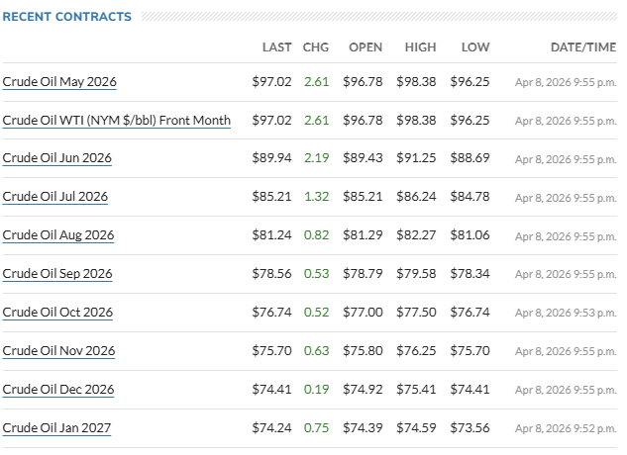Viewport: 627px width, 455px height.
Task: Select Jan 2027 timestamp Apr 8, 2026 9:52 p.m.
Action: [566, 428]
